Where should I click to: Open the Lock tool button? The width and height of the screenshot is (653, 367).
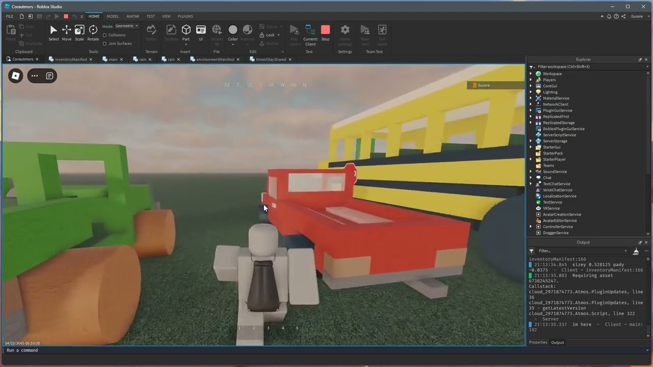point(267,35)
